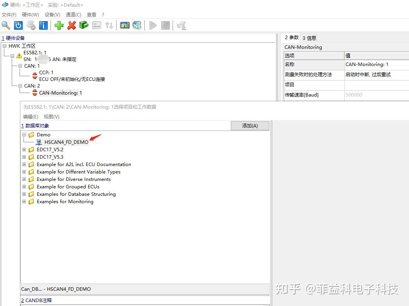The height and width of the screenshot is (306, 409).
Task: Click the ID toolbar icon
Action: click(96, 25)
